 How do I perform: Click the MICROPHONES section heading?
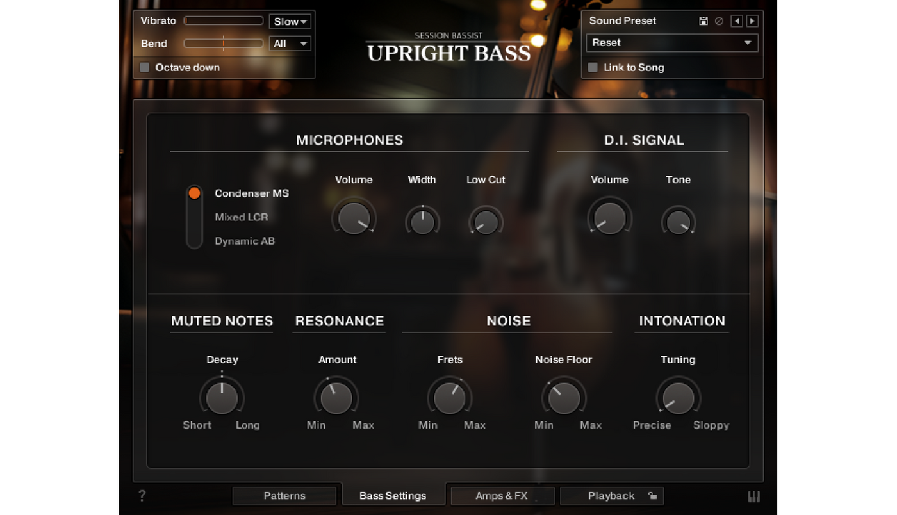[349, 140]
